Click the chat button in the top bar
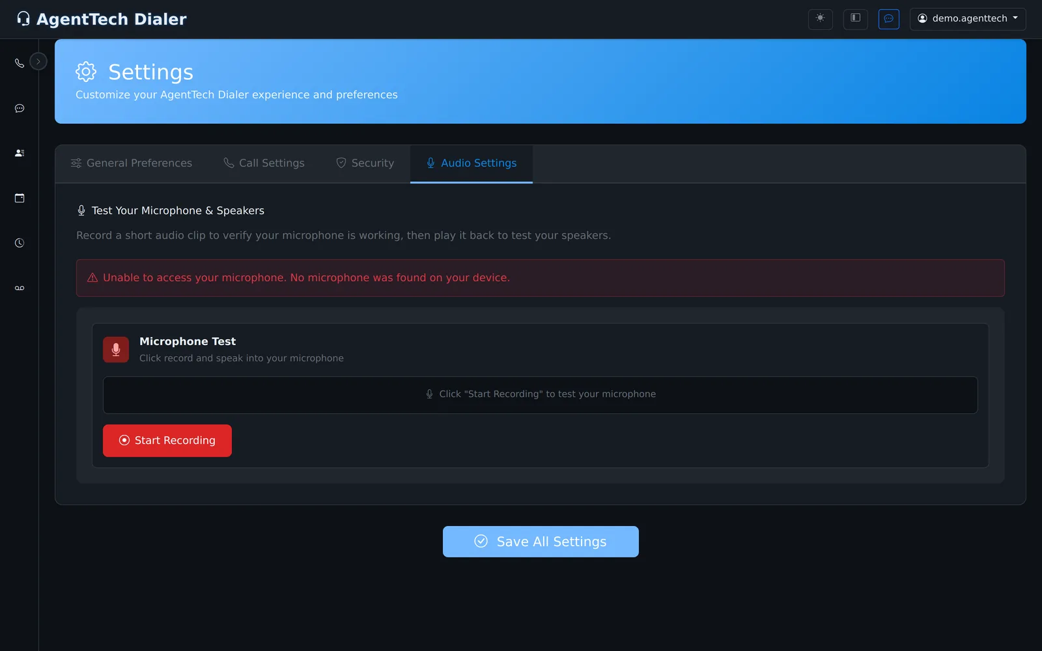The image size is (1042, 651). [x=888, y=19]
